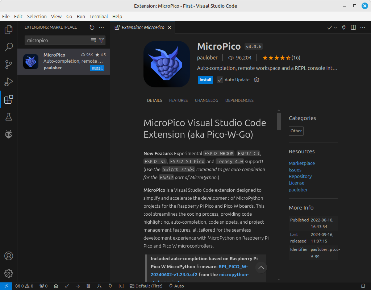Click the Other category tag
371x290 pixels.
(296, 131)
